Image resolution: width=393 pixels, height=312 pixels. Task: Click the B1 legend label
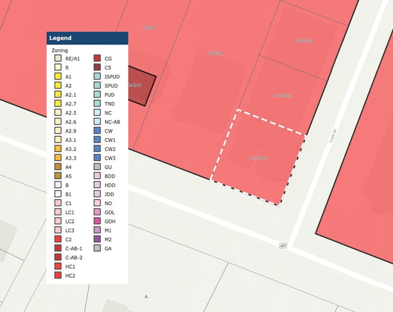tap(68, 194)
